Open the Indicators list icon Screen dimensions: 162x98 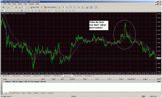(87, 7)
